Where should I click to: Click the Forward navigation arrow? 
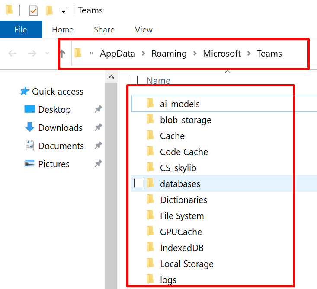(x=32, y=53)
